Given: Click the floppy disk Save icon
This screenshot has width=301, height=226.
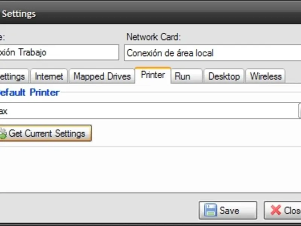Looking at the screenshot, I should click(210, 210).
